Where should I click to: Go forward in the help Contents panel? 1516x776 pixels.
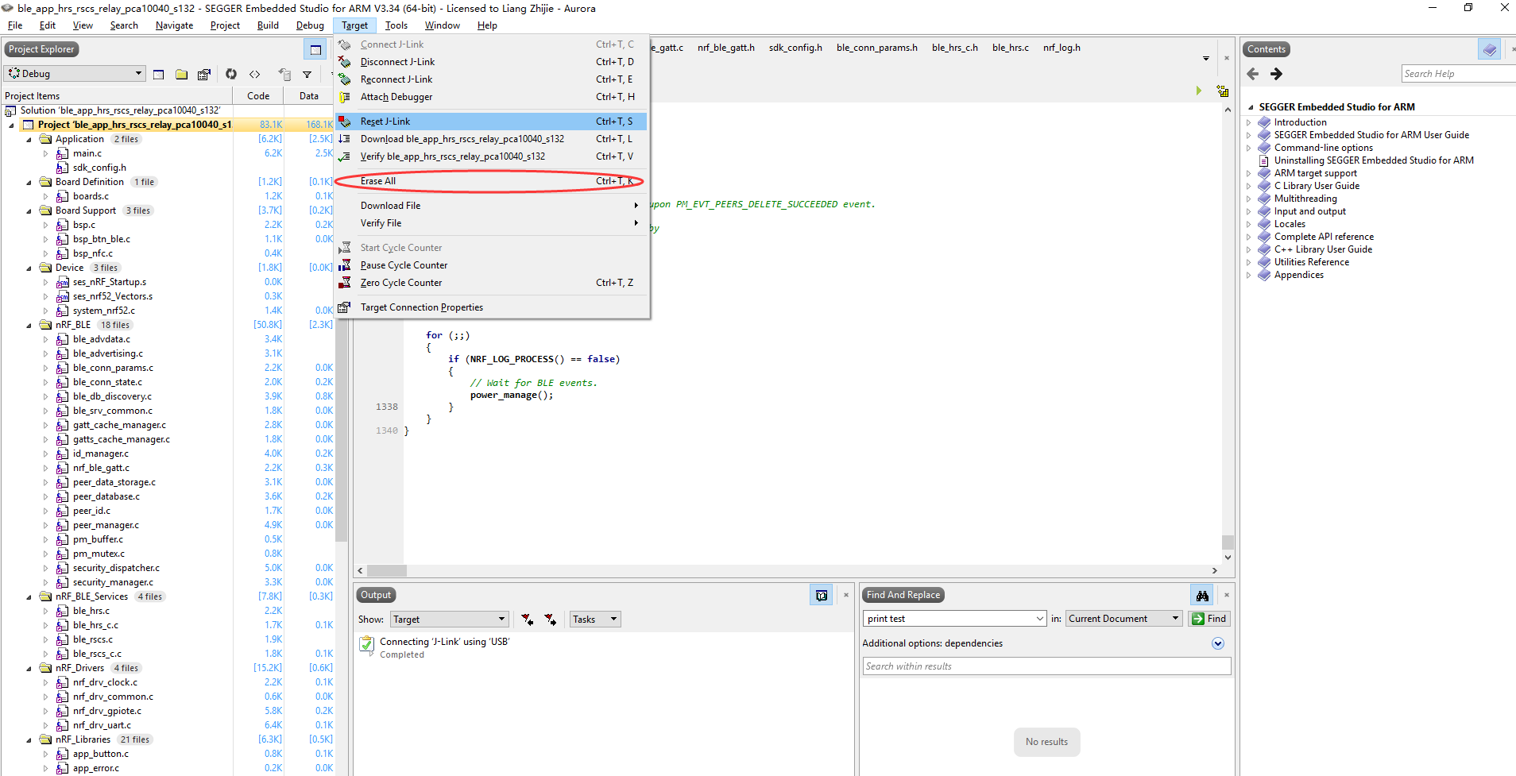pyautogui.click(x=1276, y=74)
